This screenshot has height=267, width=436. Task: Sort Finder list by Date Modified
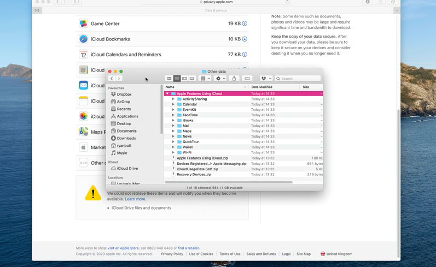[274, 87]
